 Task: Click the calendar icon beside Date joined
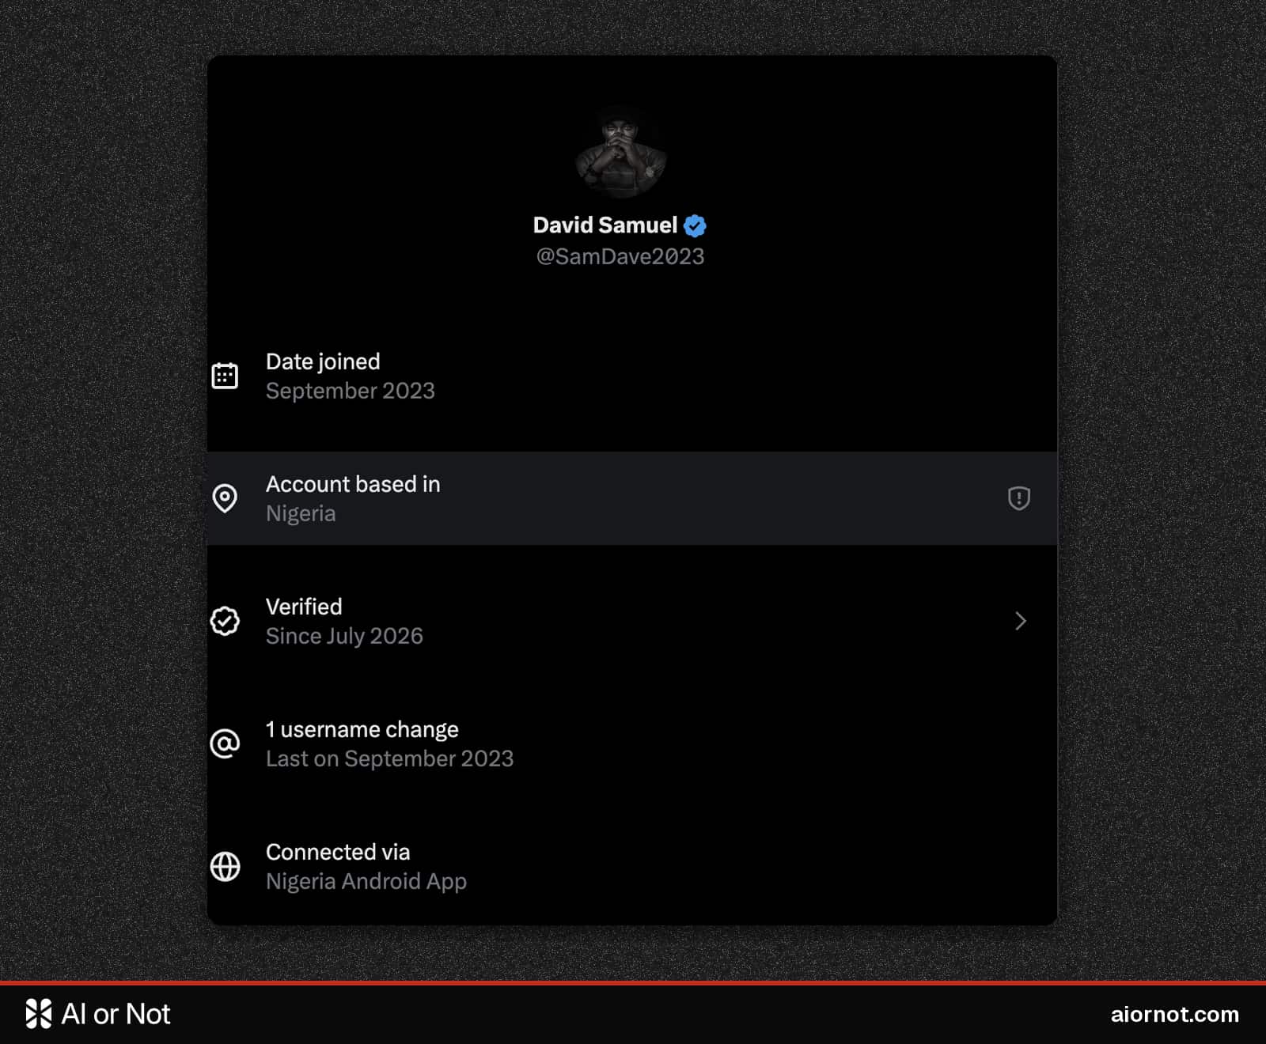(225, 376)
